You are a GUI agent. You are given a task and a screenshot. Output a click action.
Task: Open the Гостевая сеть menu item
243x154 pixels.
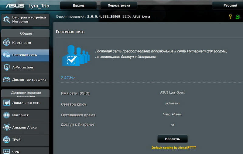pyautogui.click(x=25, y=55)
